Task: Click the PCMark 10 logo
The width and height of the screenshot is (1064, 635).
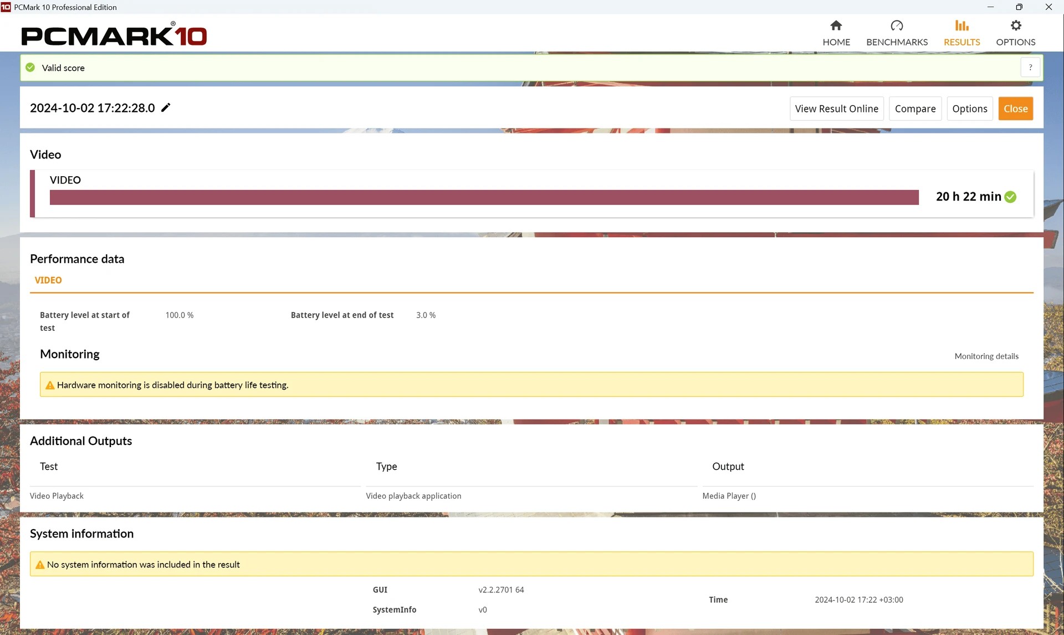Action: click(x=114, y=35)
